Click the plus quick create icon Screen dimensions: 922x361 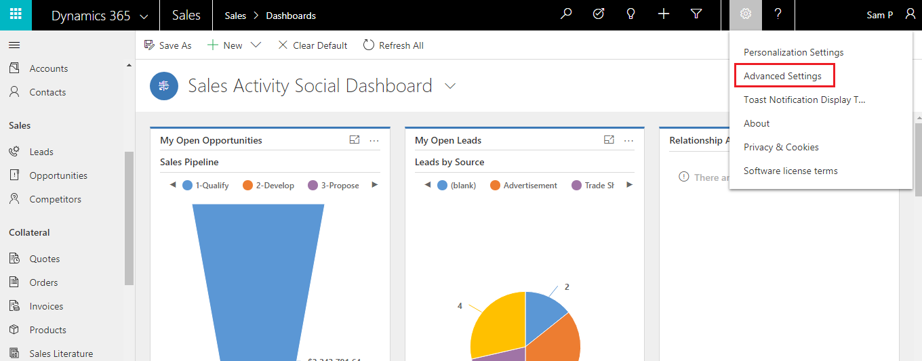click(664, 14)
